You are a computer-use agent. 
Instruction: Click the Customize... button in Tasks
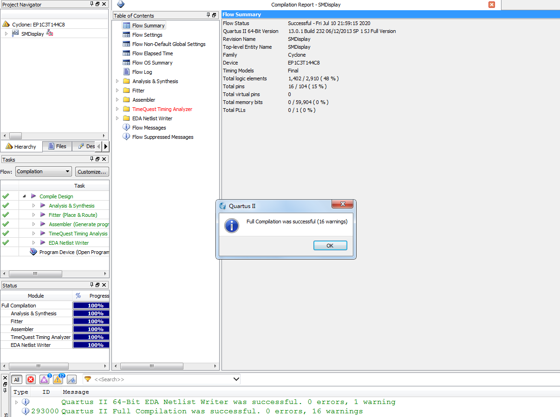(92, 171)
